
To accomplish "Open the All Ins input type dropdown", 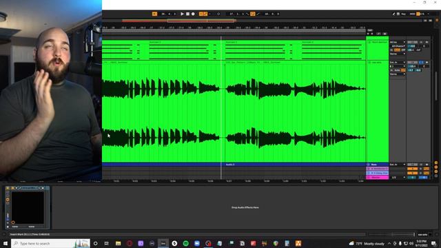I will (398, 42).
